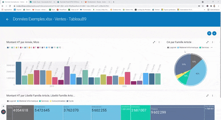Open the Grafana Infra bookmark
Viewport: 221px width, 120px height.
coord(116,10)
